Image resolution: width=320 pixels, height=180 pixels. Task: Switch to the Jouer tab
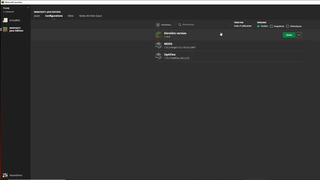pos(37,15)
